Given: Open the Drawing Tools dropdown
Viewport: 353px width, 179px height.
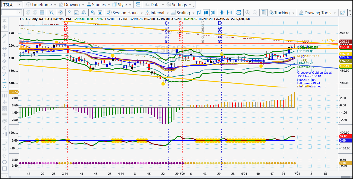Looking at the screenshot, I should pyautogui.click(x=318, y=13).
